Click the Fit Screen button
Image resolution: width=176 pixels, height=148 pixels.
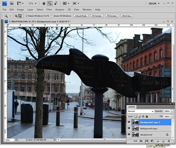pyautogui.click(x=97, y=16)
